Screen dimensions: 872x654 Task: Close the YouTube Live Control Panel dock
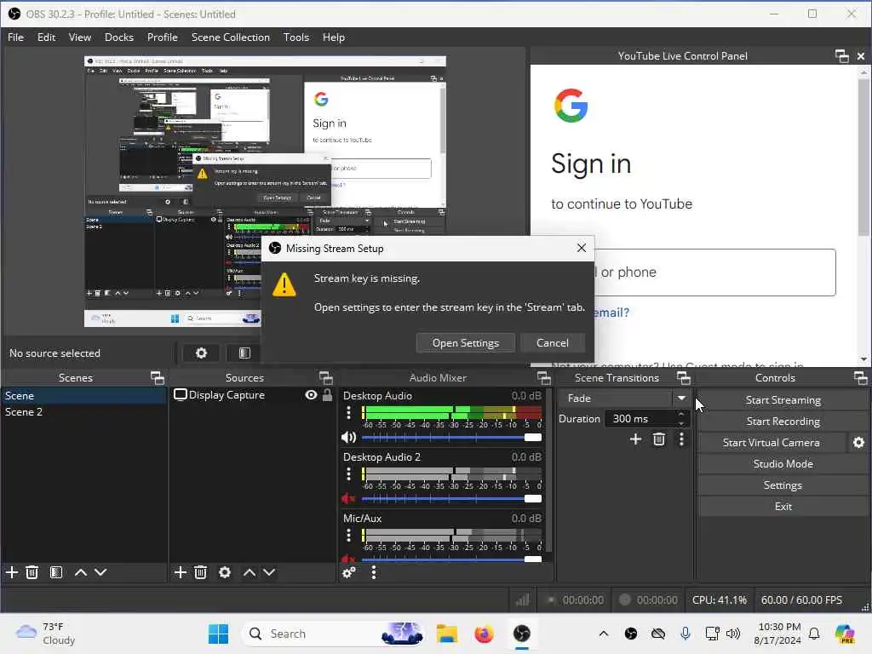click(861, 56)
